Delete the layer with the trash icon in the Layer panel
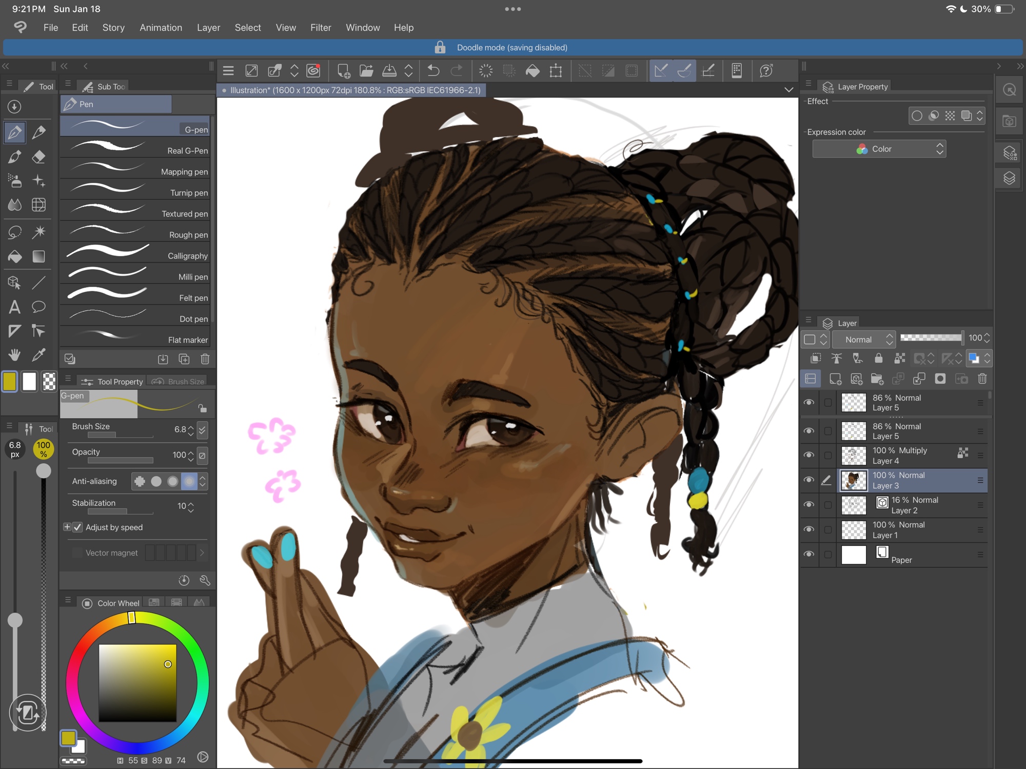1026x769 pixels. pos(982,379)
